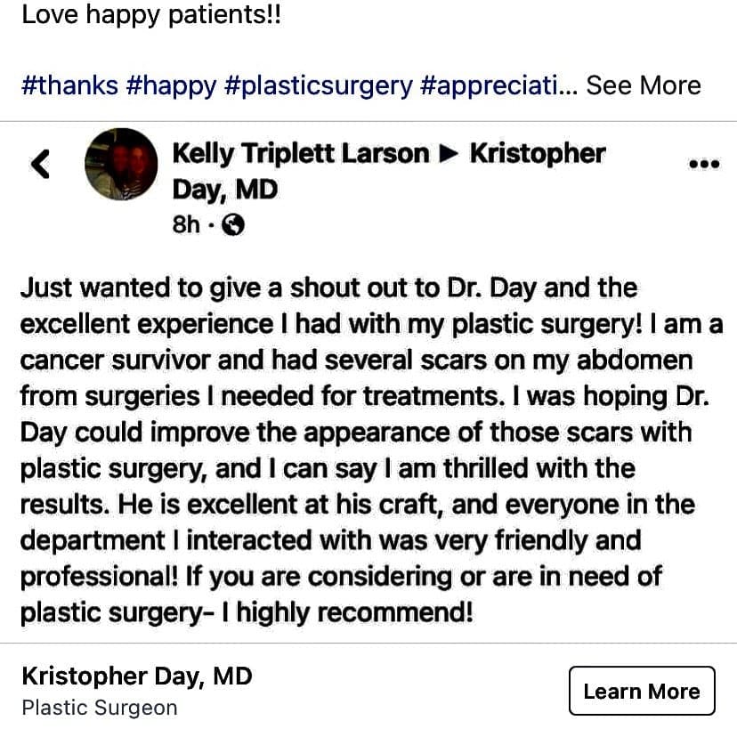Click the 8h post timestamp
737x737 pixels.
click(x=186, y=224)
